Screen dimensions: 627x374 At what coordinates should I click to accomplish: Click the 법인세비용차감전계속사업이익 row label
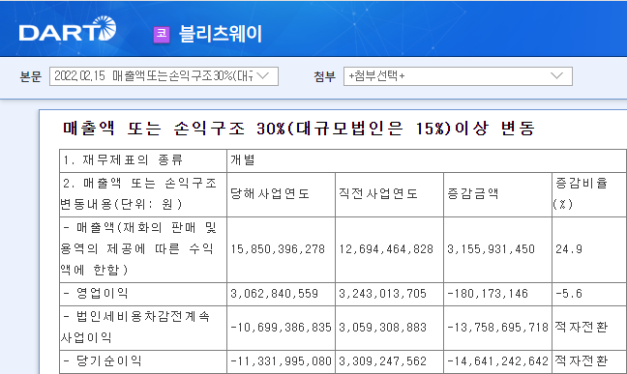point(143,328)
